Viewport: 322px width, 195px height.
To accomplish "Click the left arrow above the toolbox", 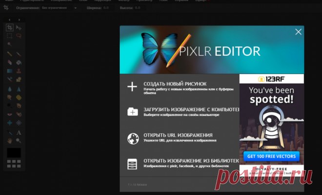I will pos(9,19).
